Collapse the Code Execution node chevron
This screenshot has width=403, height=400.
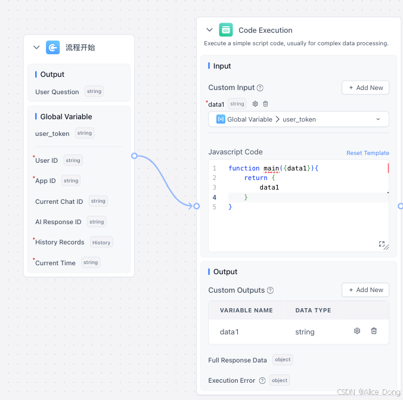(x=209, y=30)
